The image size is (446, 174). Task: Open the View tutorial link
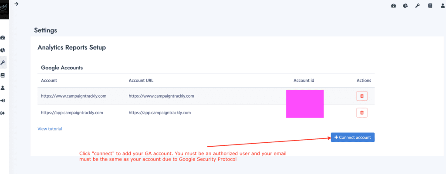click(x=50, y=129)
